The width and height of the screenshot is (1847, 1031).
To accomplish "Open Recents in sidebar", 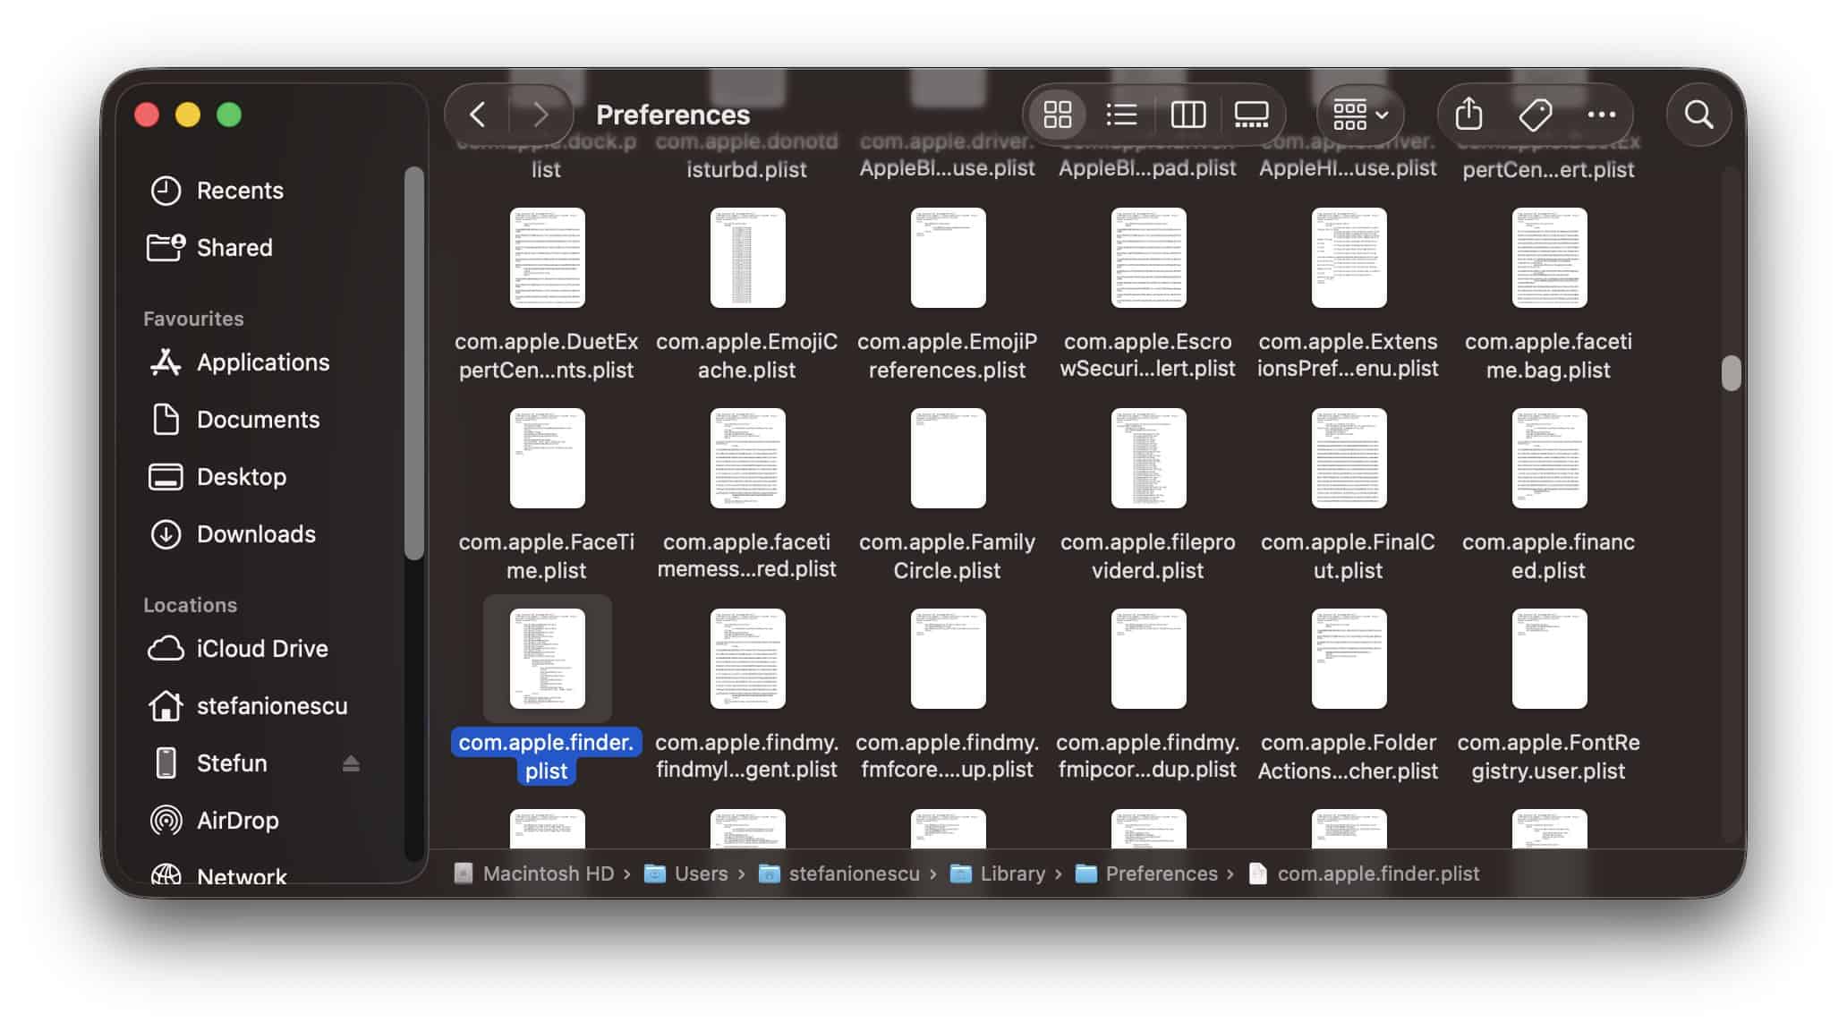I will tap(240, 191).
